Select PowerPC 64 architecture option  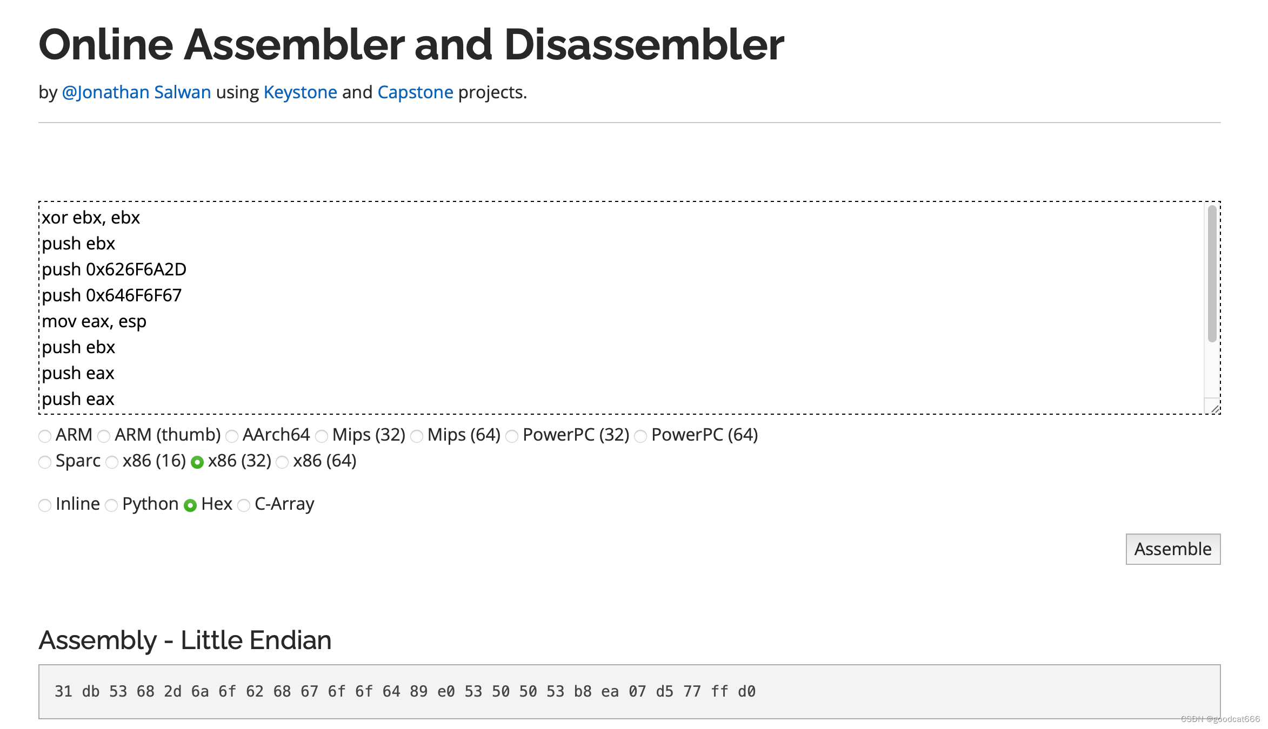click(643, 435)
